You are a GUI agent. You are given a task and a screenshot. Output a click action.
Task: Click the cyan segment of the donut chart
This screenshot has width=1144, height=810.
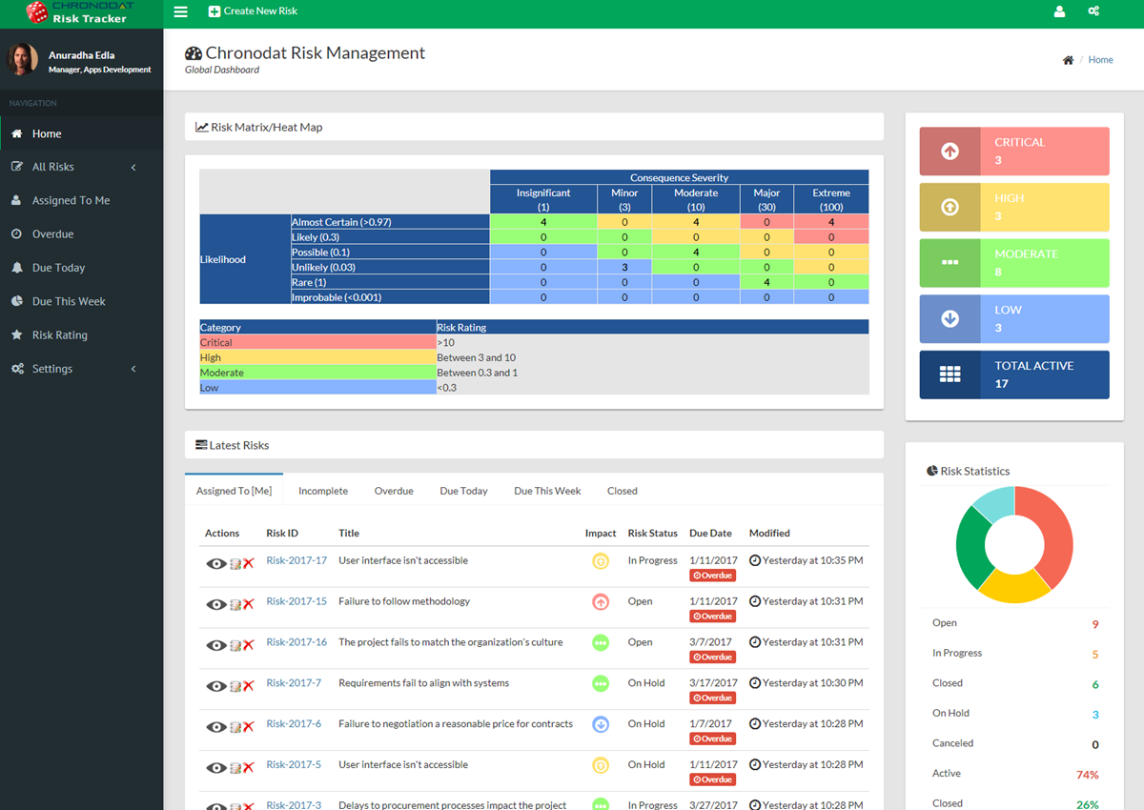point(995,504)
